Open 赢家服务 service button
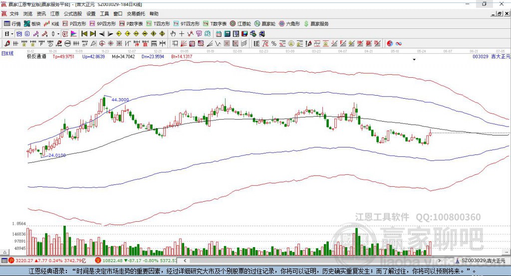511x276 pixels. [316, 24]
